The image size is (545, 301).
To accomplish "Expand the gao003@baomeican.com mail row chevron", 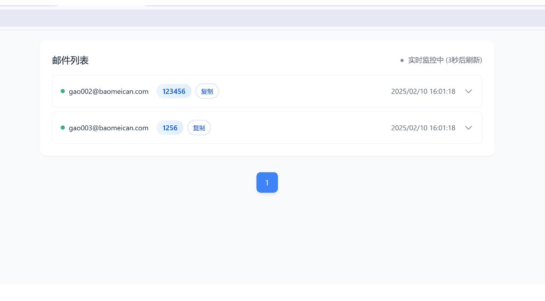I will click(468, 128).
